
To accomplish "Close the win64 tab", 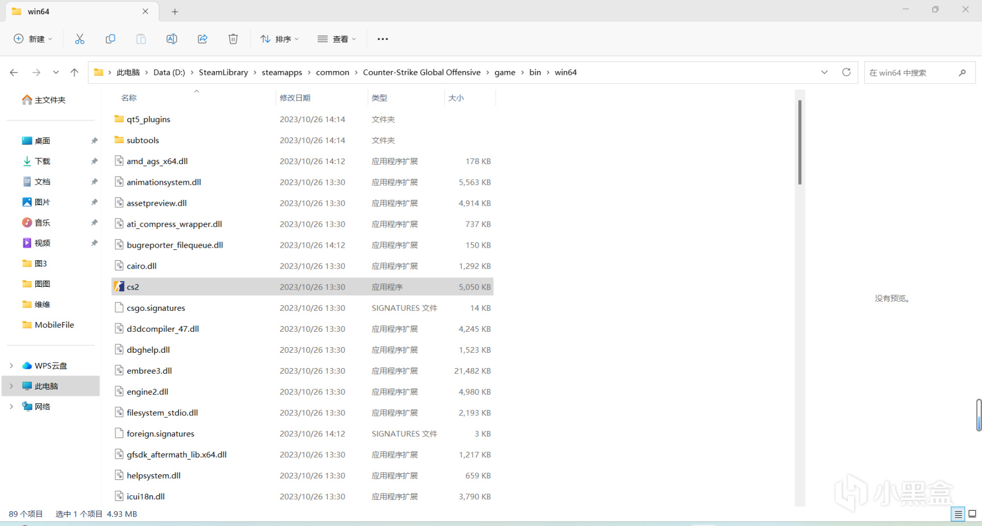I will [145, 11].
